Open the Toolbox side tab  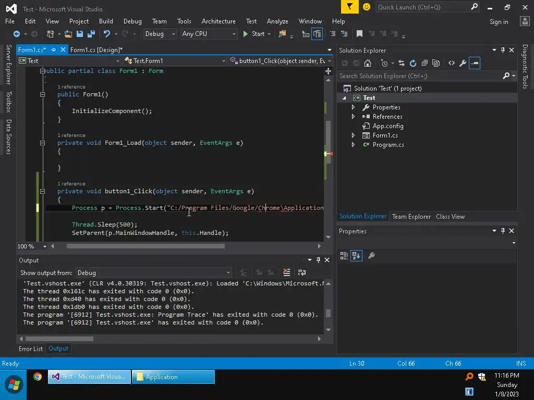[x=9, y=102]
